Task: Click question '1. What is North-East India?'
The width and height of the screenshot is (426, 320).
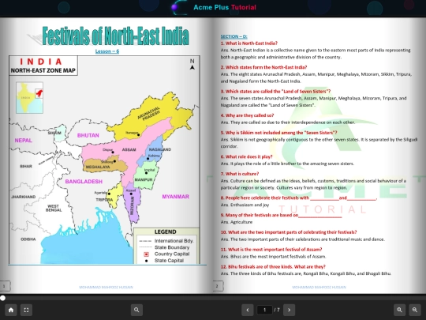Action: coord(248,43)
